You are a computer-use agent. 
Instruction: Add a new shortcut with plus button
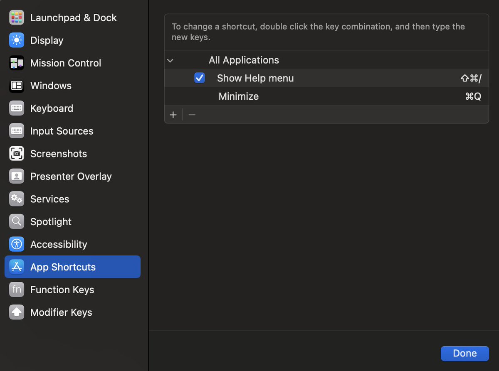(x=173, y=115)
